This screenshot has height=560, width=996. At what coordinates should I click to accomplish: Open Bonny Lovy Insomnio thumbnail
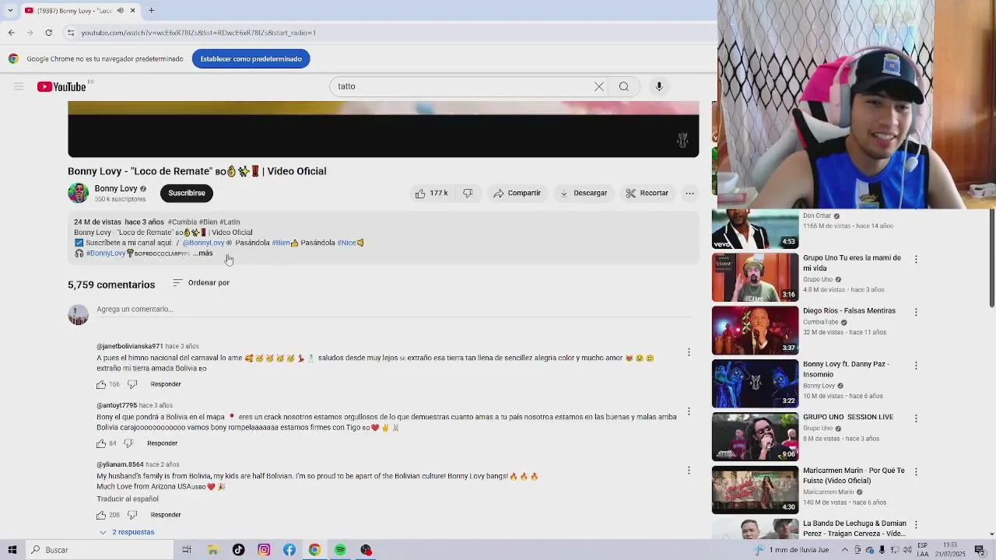755,383
